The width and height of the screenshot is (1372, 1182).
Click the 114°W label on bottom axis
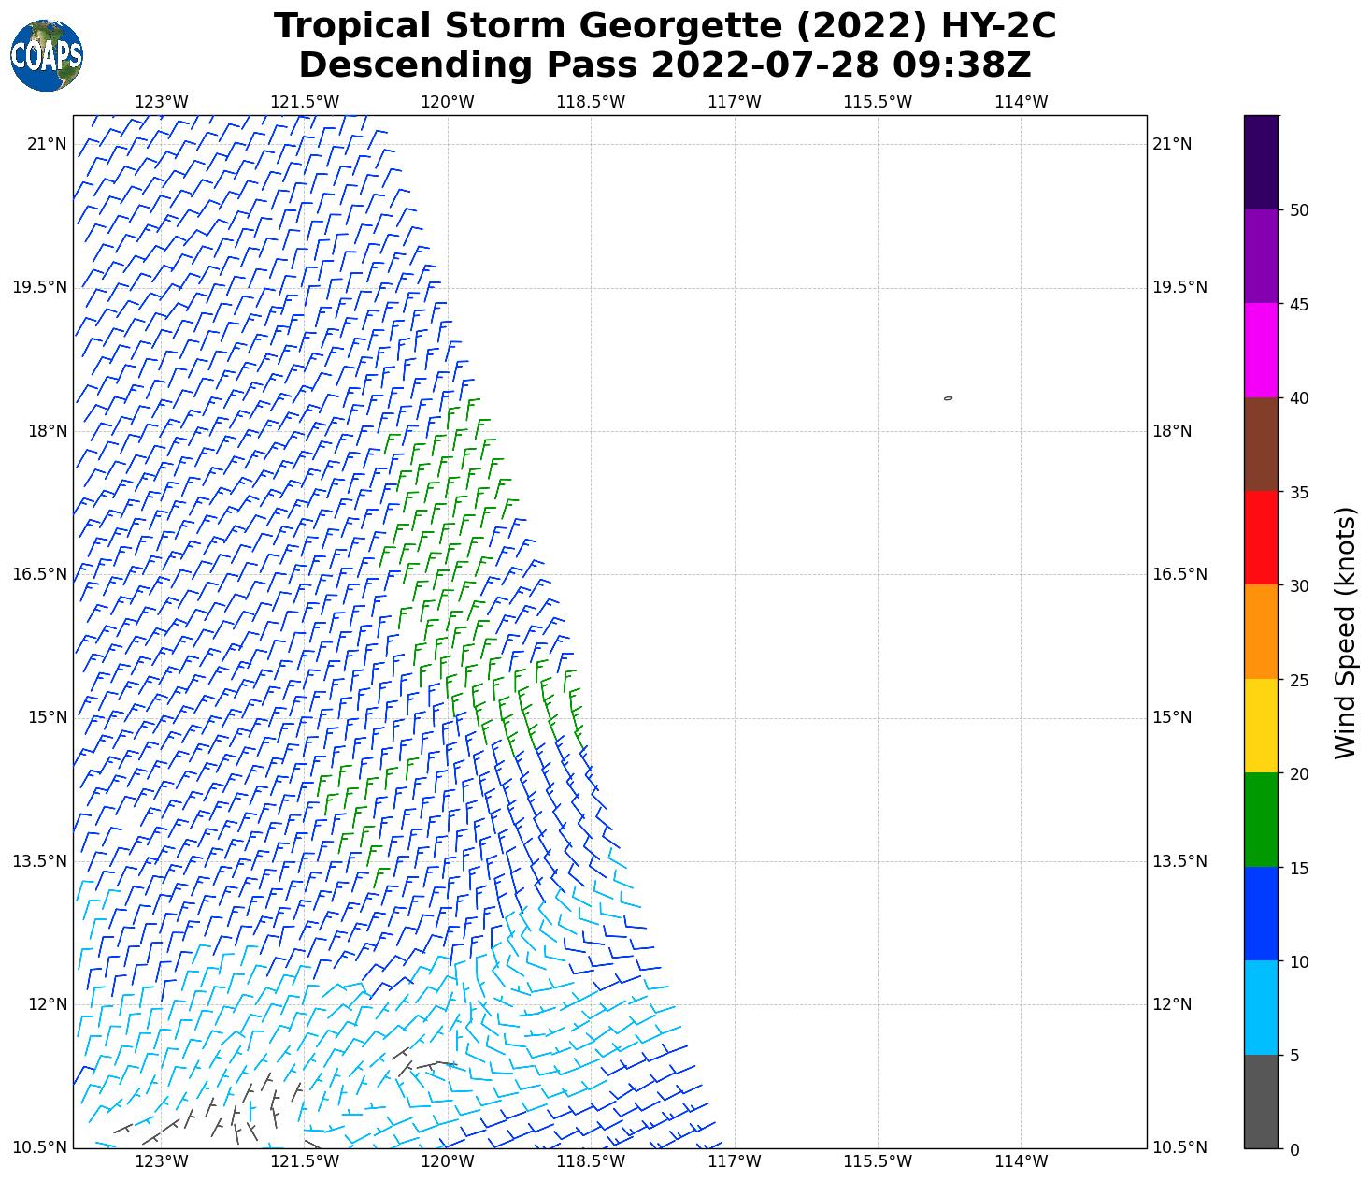tap(1021, 1161)
